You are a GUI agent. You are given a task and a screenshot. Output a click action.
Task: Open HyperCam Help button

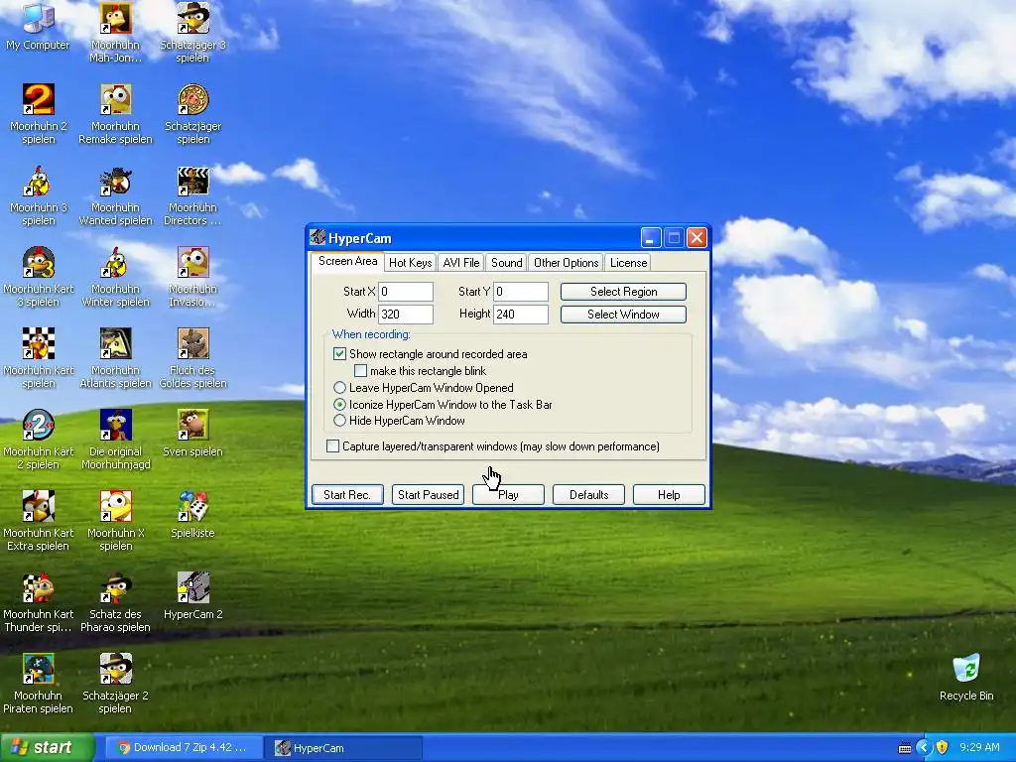669,495
